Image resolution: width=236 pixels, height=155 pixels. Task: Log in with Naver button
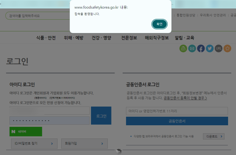click(26, 132)
